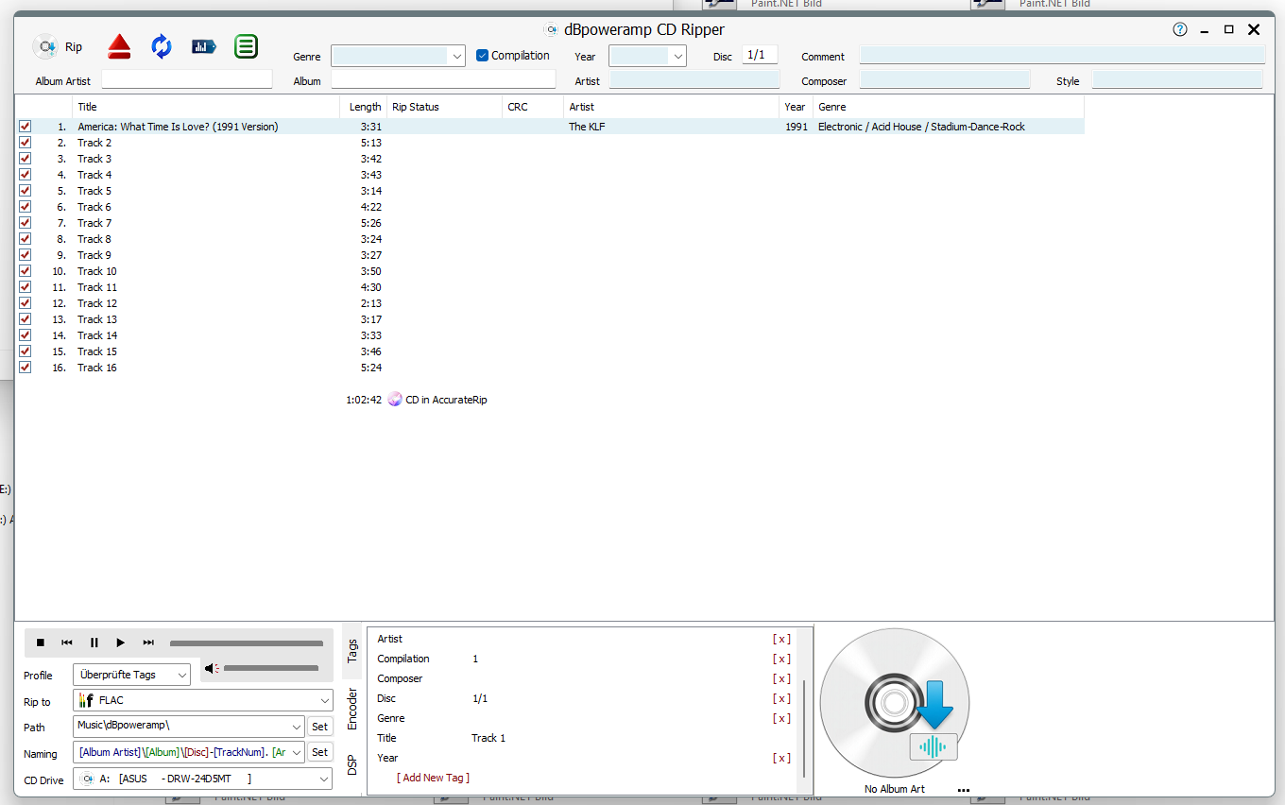
Task: Uncheck the Track 10 checkbox
Action: pyautogui.click(x=25, y=271)
